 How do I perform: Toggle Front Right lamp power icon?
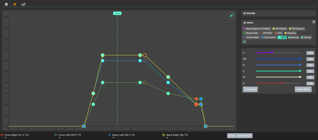tap(2, 135)
